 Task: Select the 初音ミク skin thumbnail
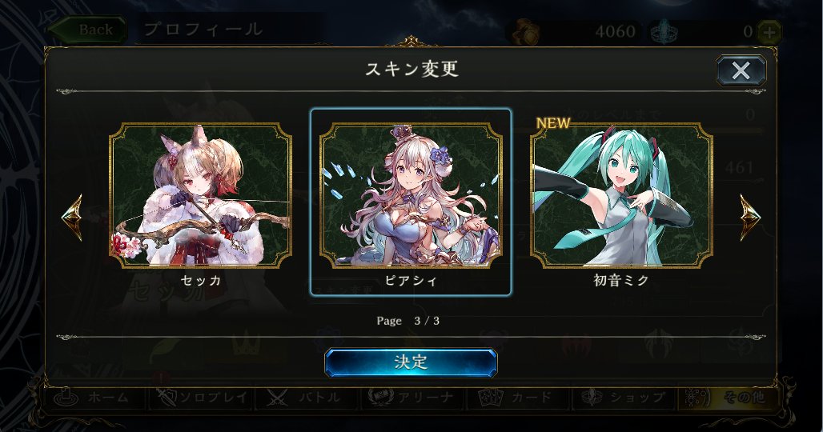pos(621,195)
